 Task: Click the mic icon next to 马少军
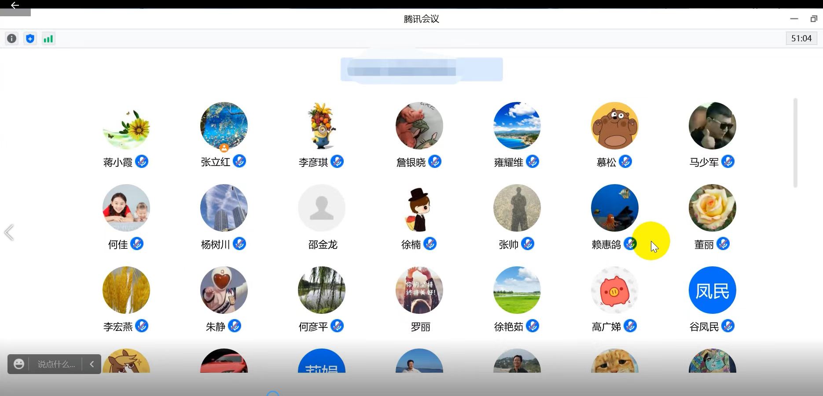[728, 162]
